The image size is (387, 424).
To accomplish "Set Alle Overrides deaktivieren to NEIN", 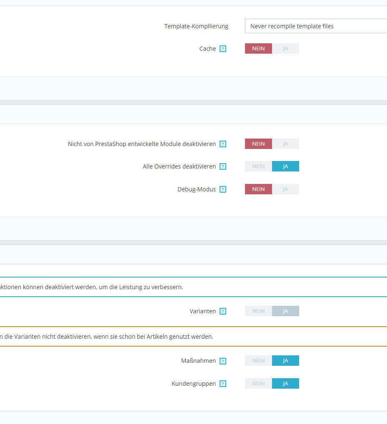I will coord(258,166).
